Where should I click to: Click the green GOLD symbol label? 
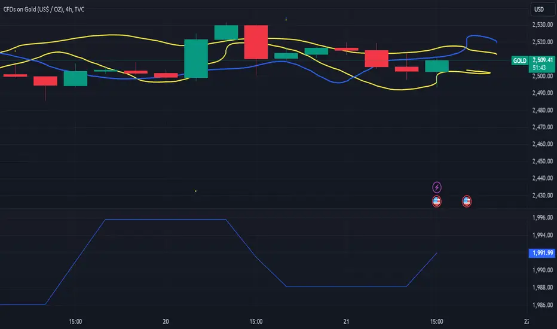pos(519,61)
